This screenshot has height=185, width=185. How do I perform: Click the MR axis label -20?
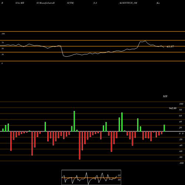pyautogui.click(x=181, y=139)
